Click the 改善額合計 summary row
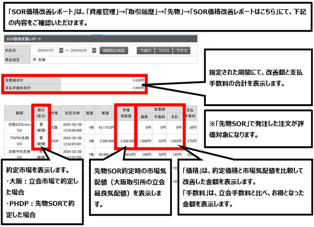Image resolution: width=314 pixels, height=227 pixels. [x=75, y=80]
